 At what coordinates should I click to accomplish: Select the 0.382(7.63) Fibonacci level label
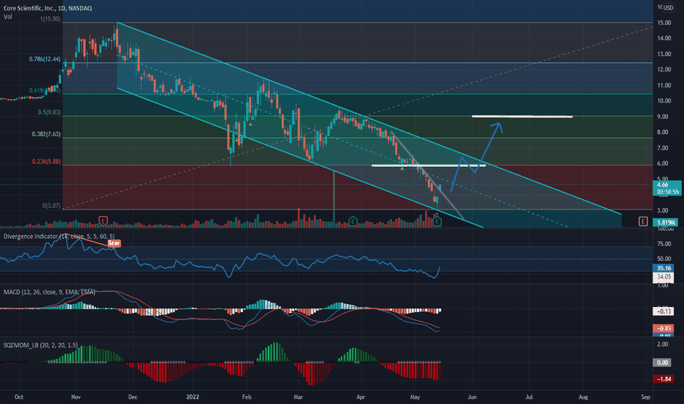tap(46, 134)
